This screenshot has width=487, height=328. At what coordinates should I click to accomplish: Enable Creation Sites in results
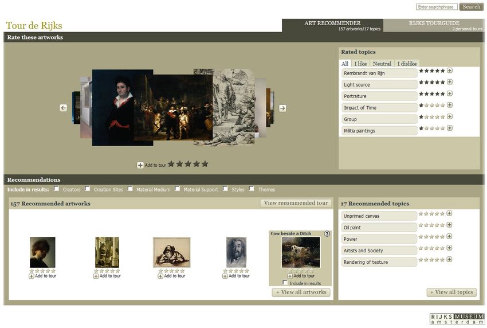click(x=88, y=189)
